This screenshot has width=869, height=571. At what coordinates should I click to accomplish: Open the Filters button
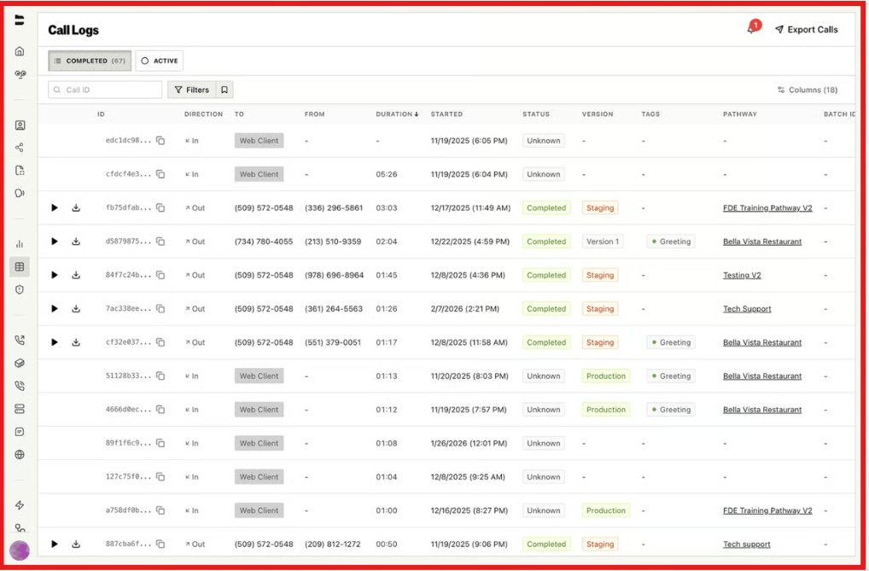192,90
